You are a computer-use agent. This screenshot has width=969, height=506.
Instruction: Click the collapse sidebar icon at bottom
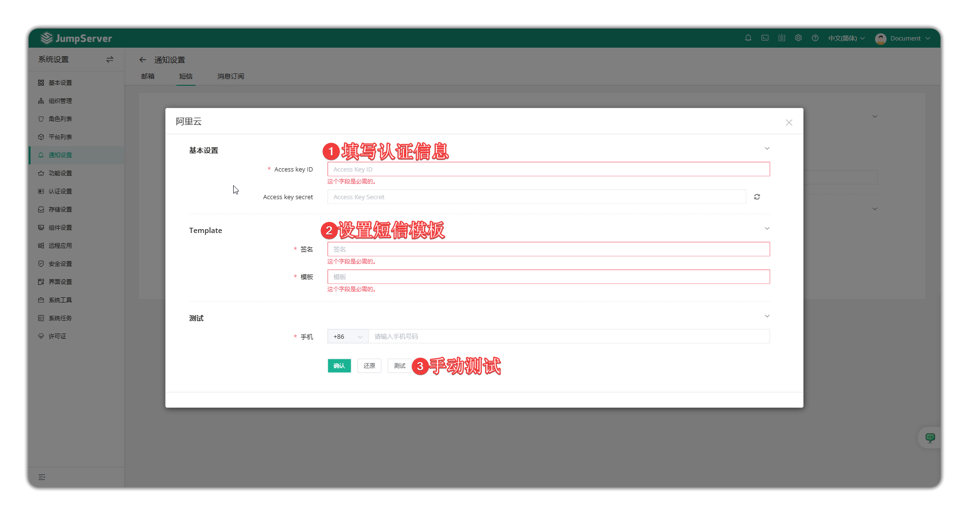[x=42, y=477]
